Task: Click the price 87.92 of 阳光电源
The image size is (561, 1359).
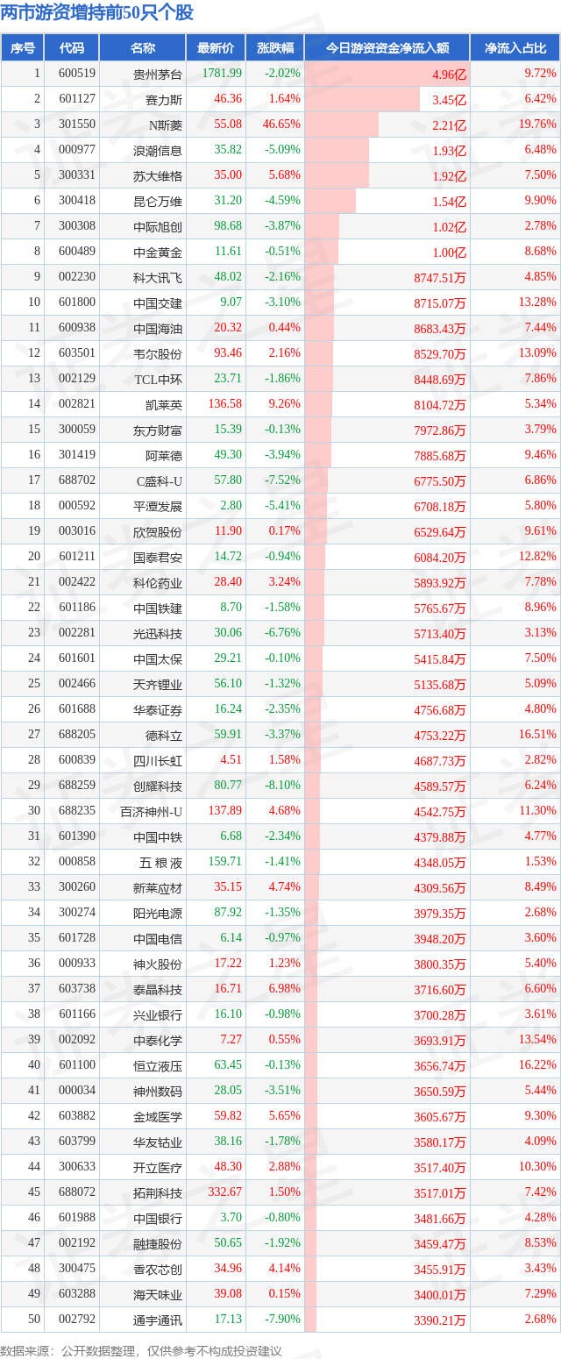Action: click(x=228, y=913)
